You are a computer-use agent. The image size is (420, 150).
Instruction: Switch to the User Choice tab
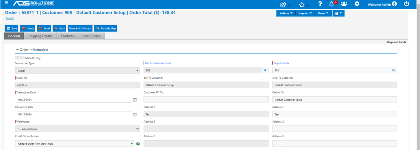tap(91, 36)
